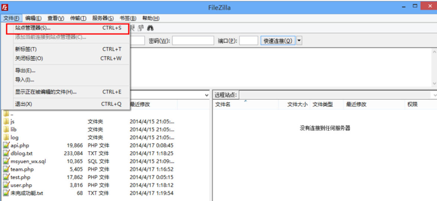
Task: Select the test.php file name
Action: (x=20, y=177)
